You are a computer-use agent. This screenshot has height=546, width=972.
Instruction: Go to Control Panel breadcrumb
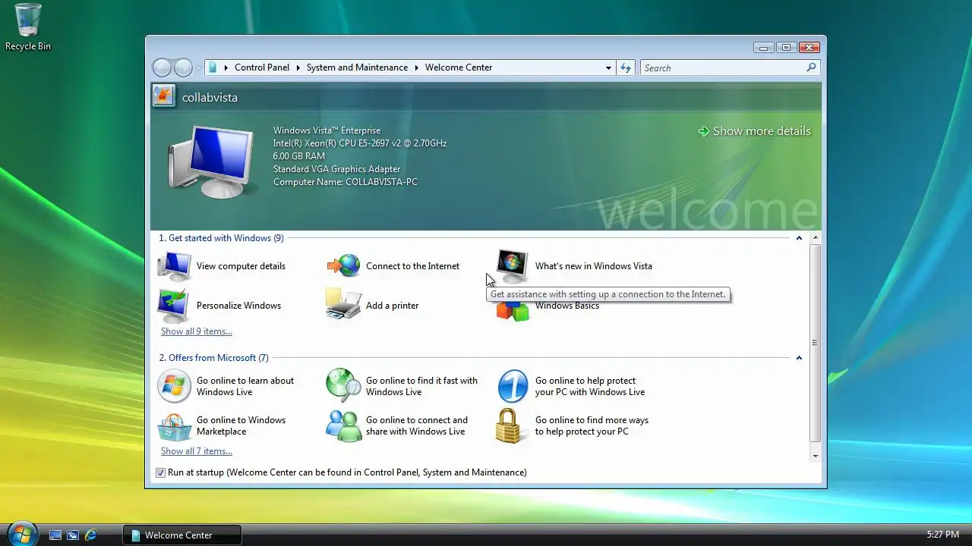click(262, 67)
